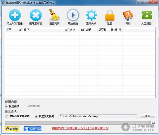Image resolution: width=159 pixels, height=135 pixels.
Task: Choose 自定义文件夹 output option
Action: 36,117
